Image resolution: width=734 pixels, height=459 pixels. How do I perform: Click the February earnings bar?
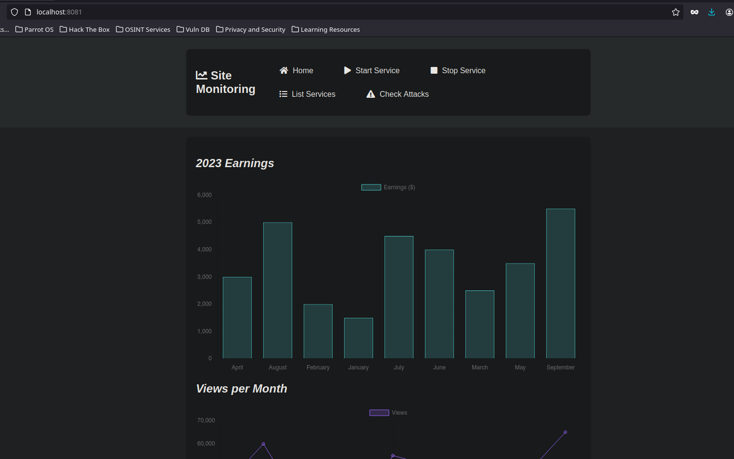pos(318,331)
